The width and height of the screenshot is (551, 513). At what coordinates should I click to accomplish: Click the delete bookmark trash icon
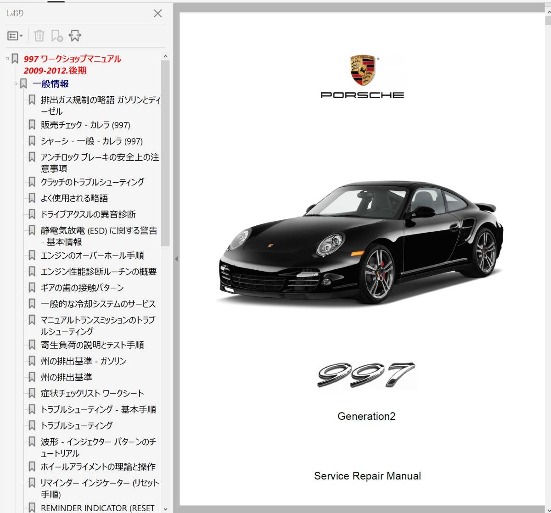click(x=39, y=36)
